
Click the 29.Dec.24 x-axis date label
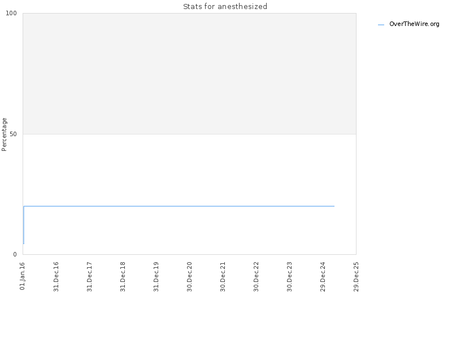[x=323, y=277]
